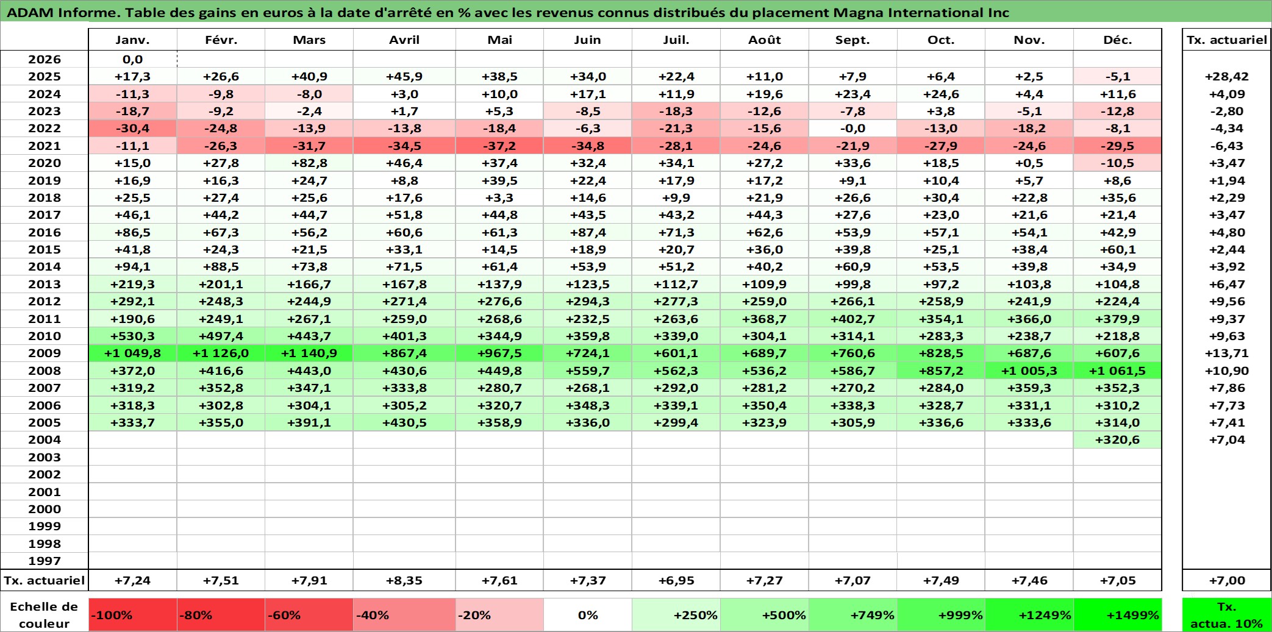Select the 2004 row label
1272x632 pixels.
[45, 439]
